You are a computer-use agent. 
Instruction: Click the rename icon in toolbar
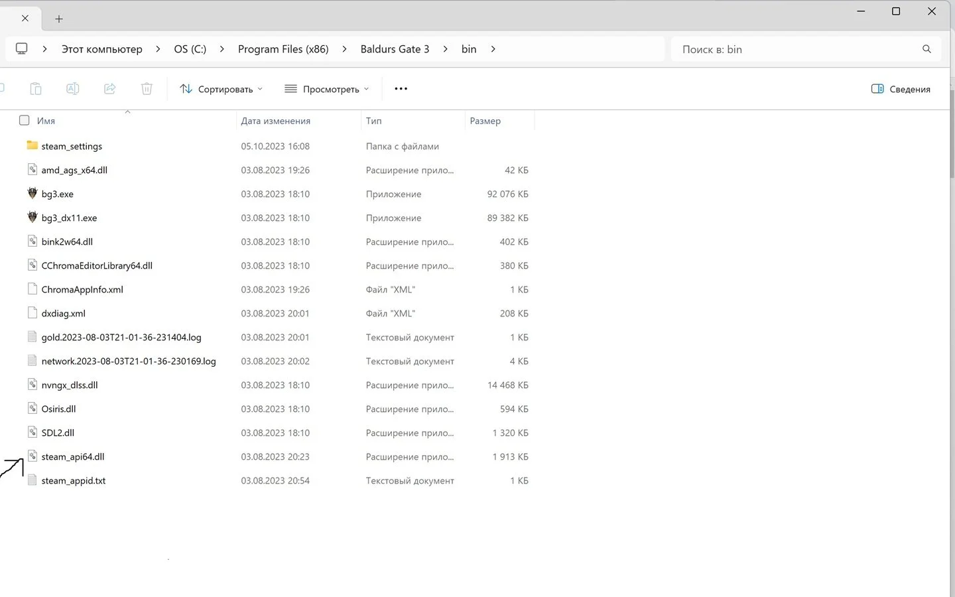point(73,89)
